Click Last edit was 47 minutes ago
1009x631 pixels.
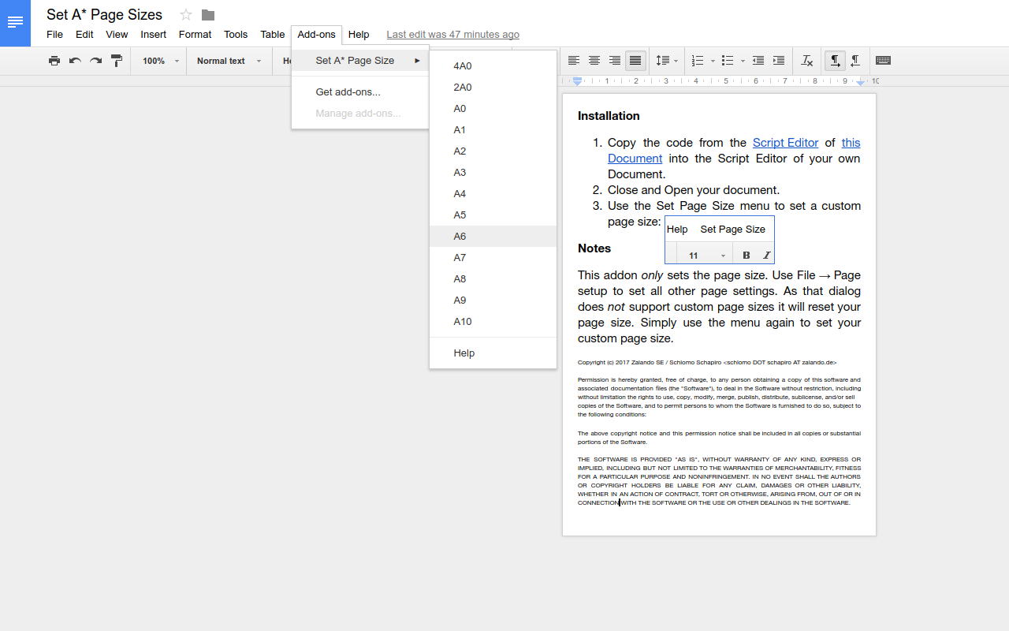(x=452, y=35)
